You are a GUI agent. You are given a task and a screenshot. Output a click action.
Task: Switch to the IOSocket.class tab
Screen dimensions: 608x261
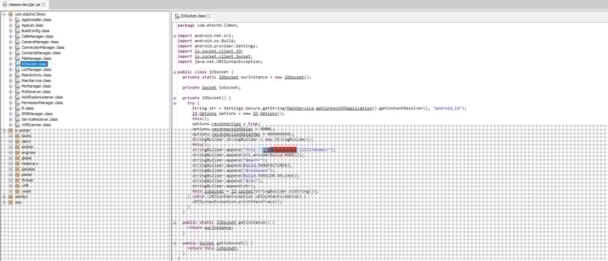coord(193,16)
